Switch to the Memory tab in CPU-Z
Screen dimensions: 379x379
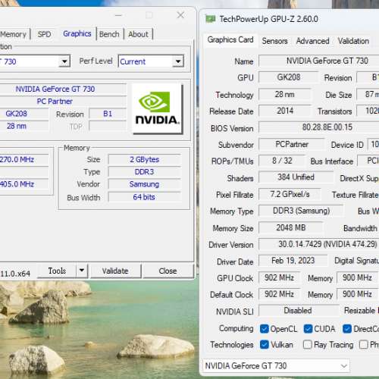point(14,34)
